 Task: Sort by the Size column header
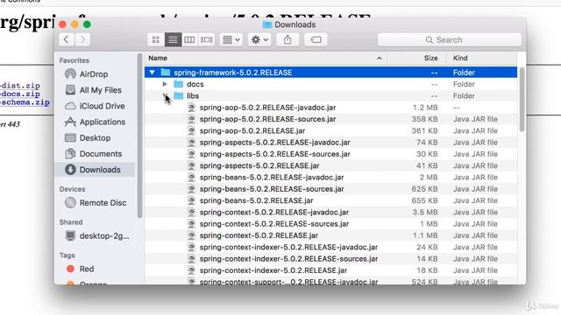click(x=417, y=58)
